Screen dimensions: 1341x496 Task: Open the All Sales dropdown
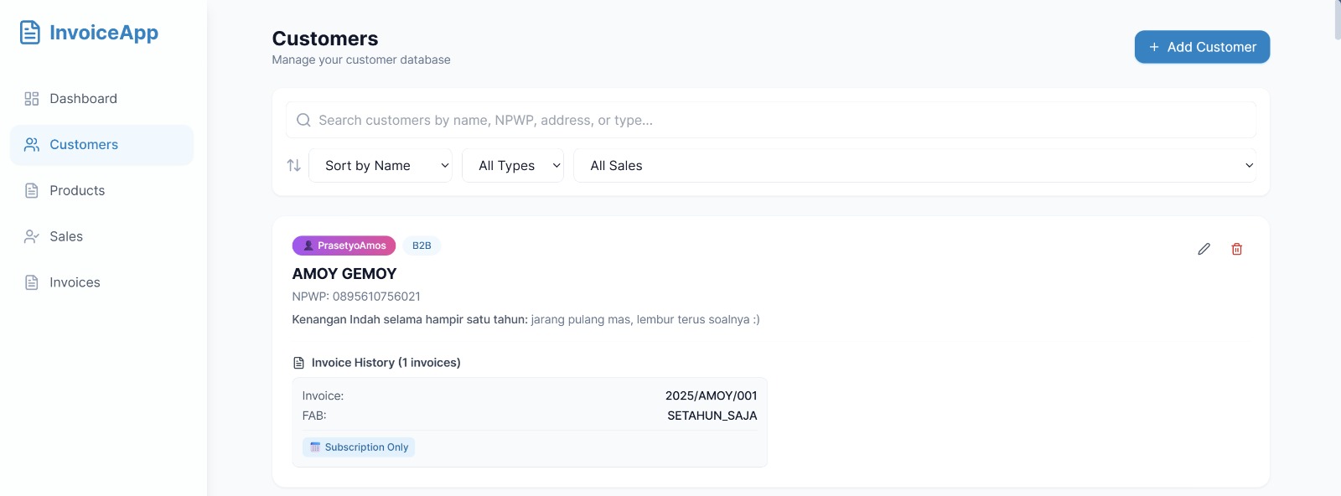915,166
